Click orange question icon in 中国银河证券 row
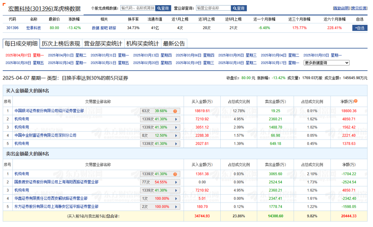373x227 pixels. click(x=175, y=111)
